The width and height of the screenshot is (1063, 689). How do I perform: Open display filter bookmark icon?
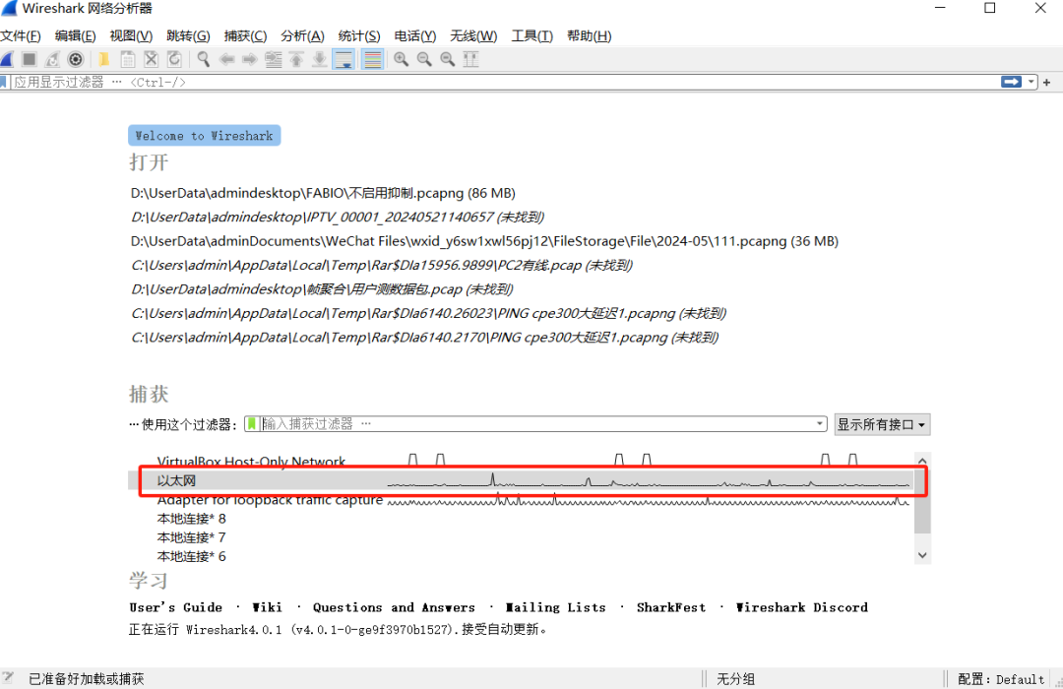[x=3, y=82]
